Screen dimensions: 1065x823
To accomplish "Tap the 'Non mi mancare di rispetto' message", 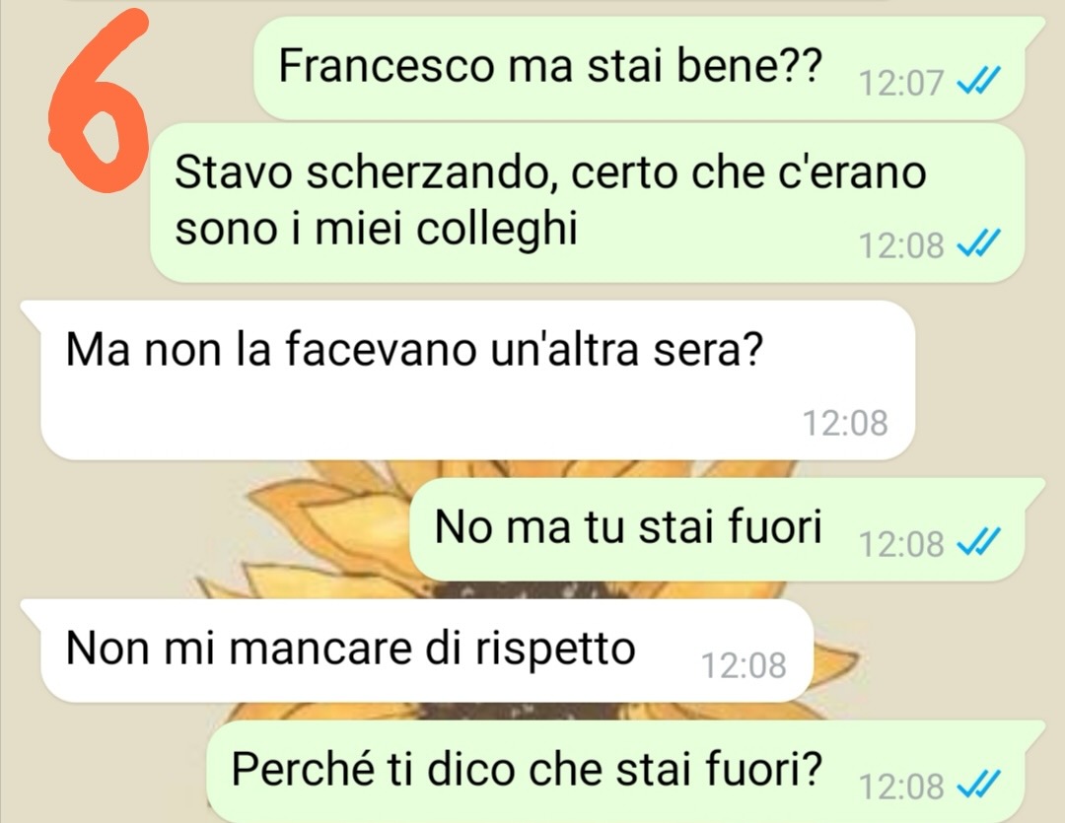I will click(x=418, y=651).
